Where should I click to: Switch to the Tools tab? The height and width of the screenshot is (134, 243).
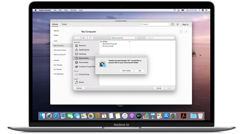pyautogui.click(x=64, y=24)
